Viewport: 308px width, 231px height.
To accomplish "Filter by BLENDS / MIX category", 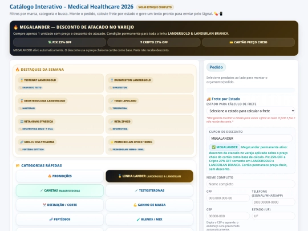I will coord(149,220).
